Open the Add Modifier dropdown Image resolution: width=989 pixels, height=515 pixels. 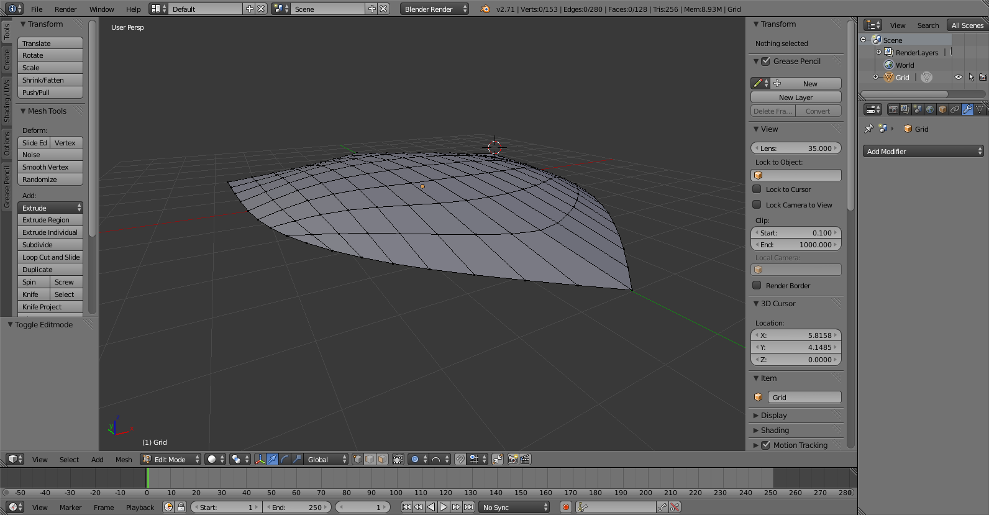[923, 151]
